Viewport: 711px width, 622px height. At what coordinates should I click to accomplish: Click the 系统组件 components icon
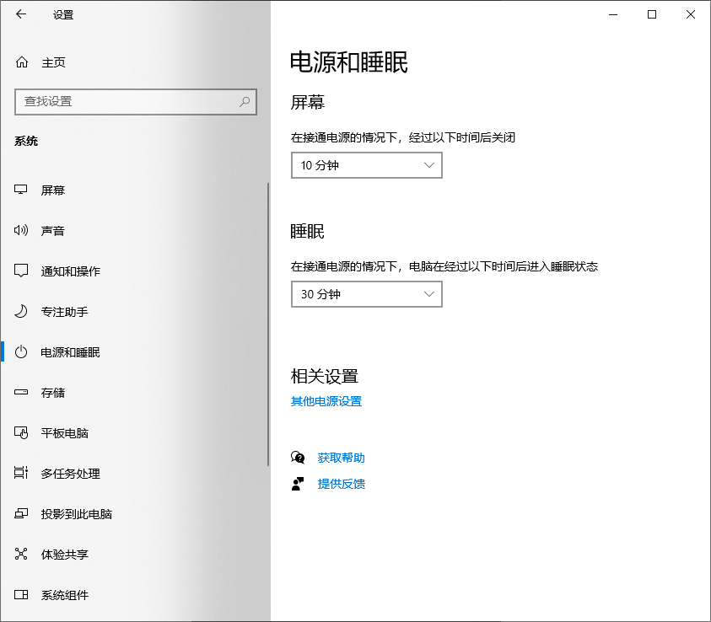tap(21, 594)
